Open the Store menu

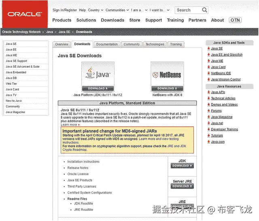pyautogui.click(x=135, y=20)
